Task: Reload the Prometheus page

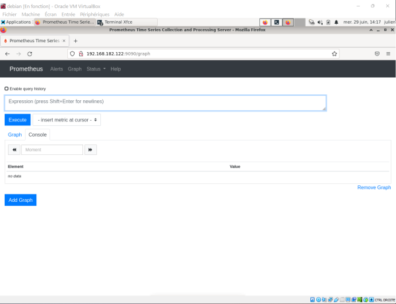Action: click(30, 53)
